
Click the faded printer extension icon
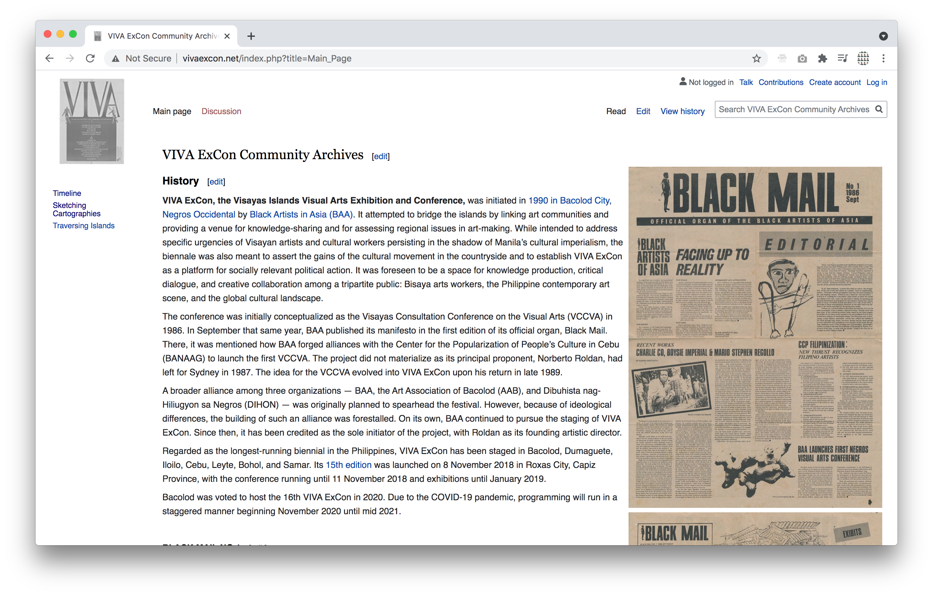pos(782,58)
